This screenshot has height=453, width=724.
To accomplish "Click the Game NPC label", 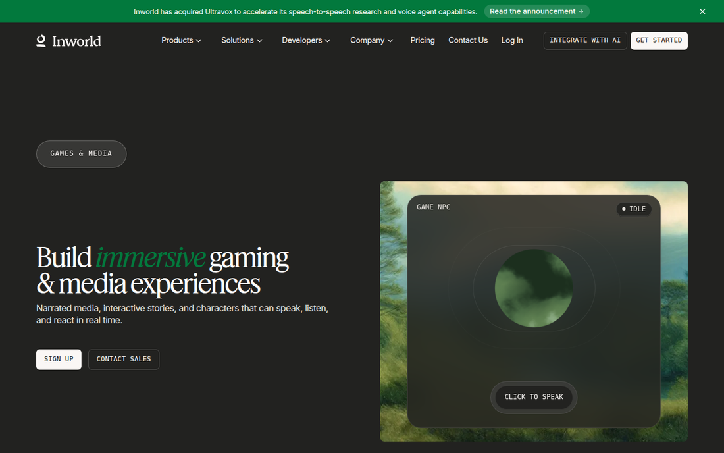I will 433,207.
